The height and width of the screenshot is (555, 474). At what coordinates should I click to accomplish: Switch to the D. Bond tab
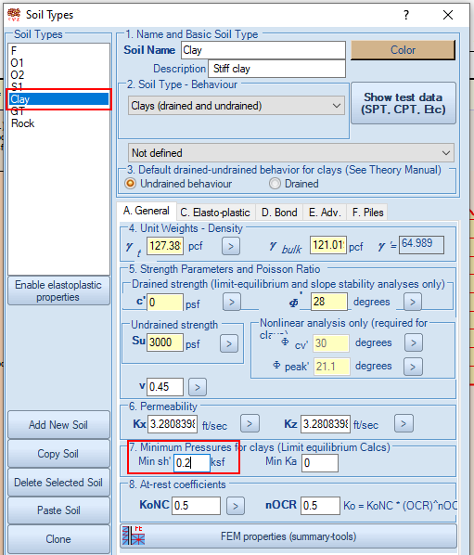click(x=279, y=213)
